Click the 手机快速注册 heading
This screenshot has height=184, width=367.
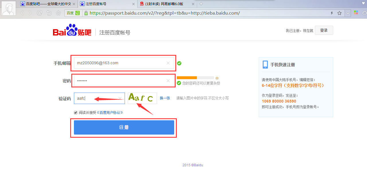282,65
